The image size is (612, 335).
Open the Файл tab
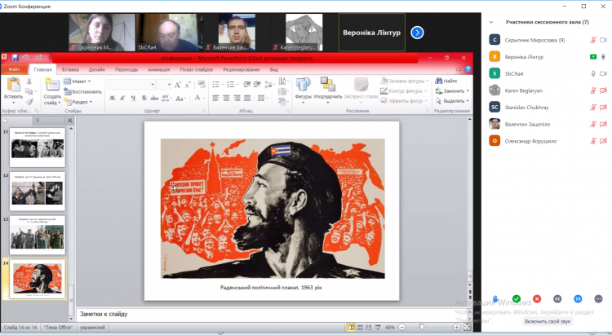(14, 69)
